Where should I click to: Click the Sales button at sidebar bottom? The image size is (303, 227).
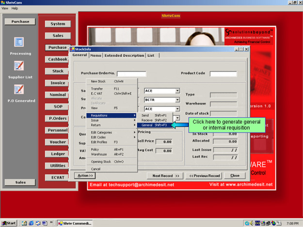click(20, 182)
